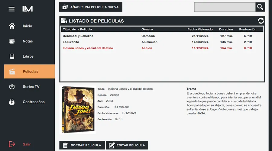Click the Notas notepad icon
This screenshot has width=272, height=151.
pyautogui.click(x=12, y=41)
